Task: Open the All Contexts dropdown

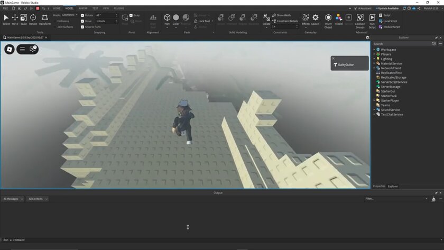Action: (x=38, y=199)
